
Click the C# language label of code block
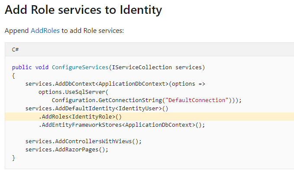click(15, 50)
